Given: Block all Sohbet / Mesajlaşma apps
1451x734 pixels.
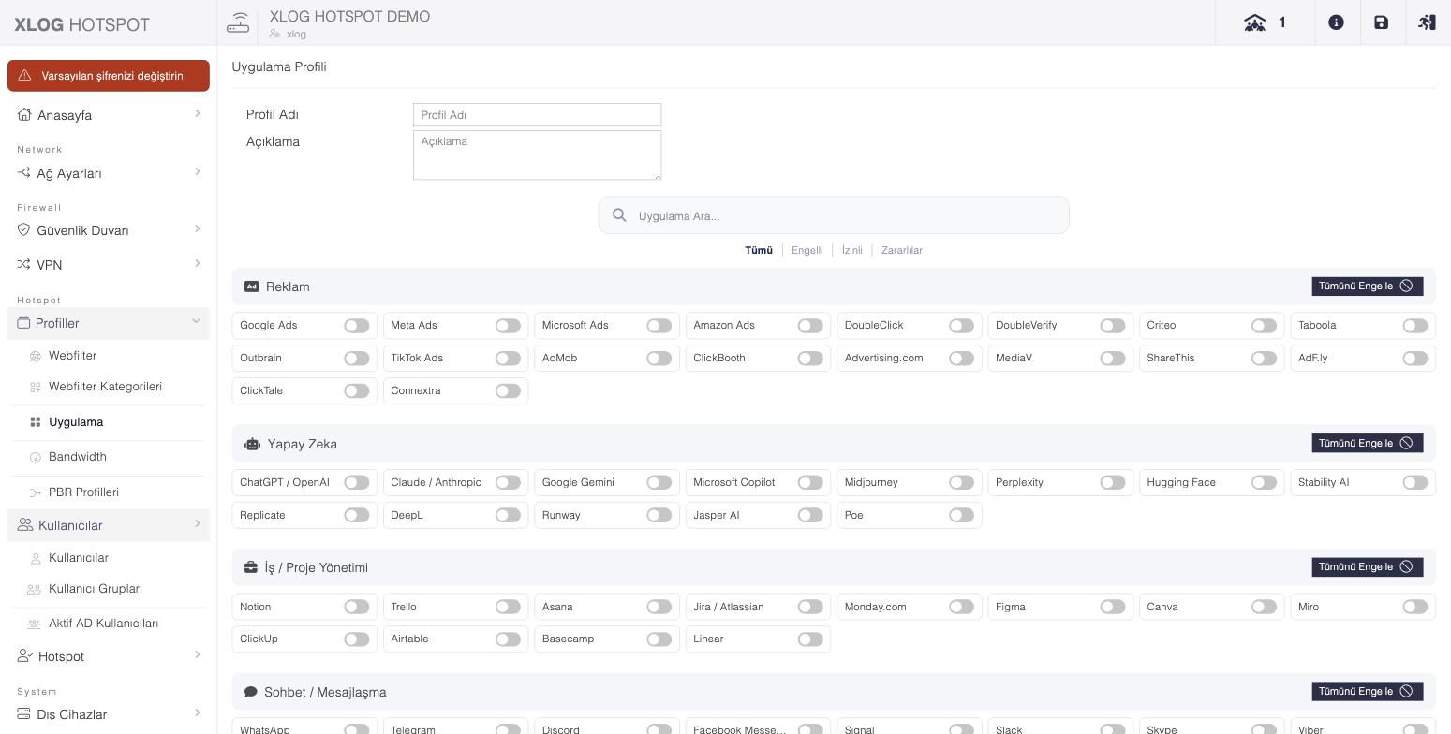Looking at the screenshot, I should tap(1368, 692).
